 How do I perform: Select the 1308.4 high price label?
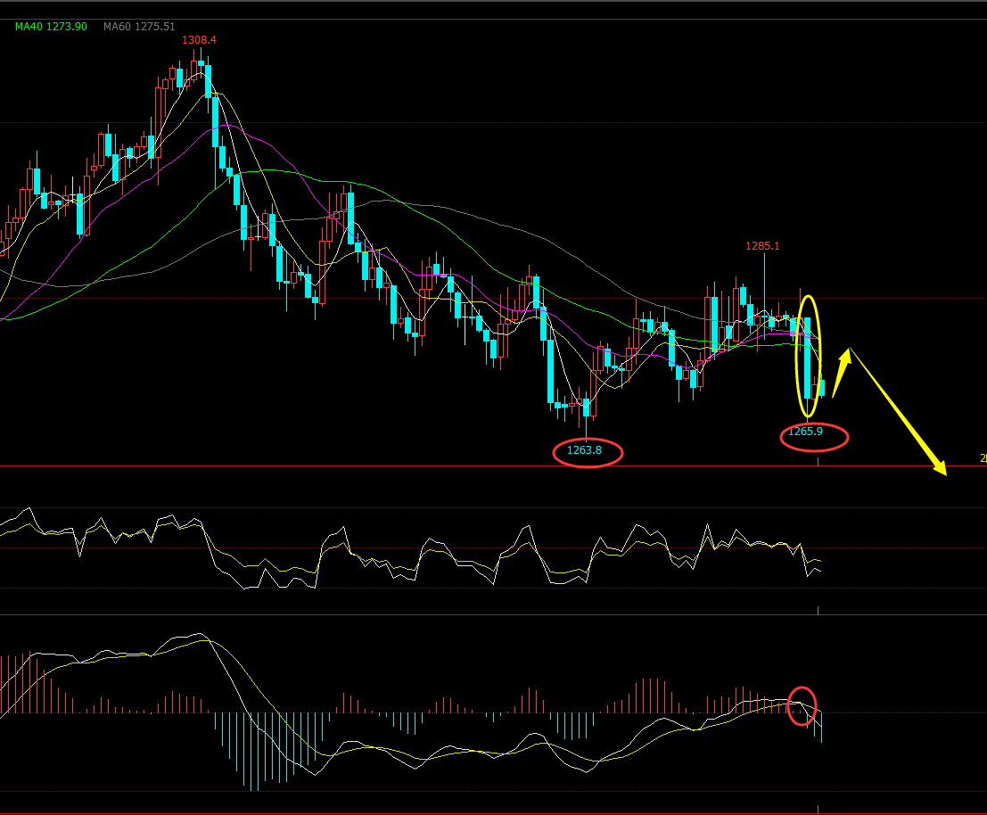[199, 40]
